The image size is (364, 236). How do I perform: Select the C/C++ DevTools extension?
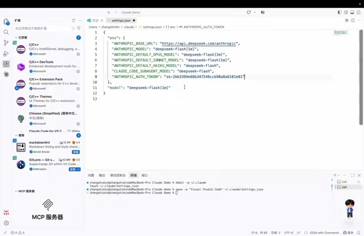(x=47, y=66)
